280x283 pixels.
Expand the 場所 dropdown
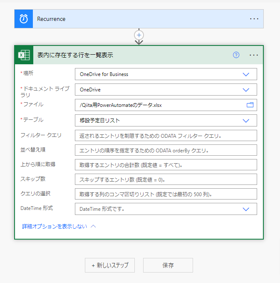click(x=246, y=74)
